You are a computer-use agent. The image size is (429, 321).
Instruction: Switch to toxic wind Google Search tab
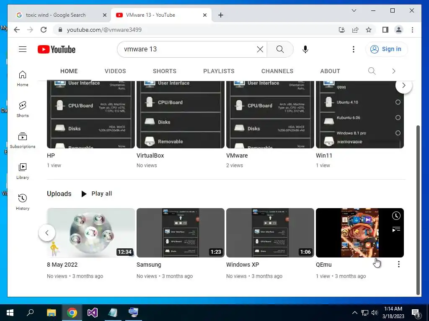(56, 15)
